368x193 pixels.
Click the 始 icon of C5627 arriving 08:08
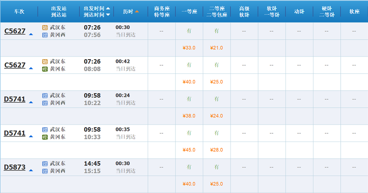pos(45,62)
